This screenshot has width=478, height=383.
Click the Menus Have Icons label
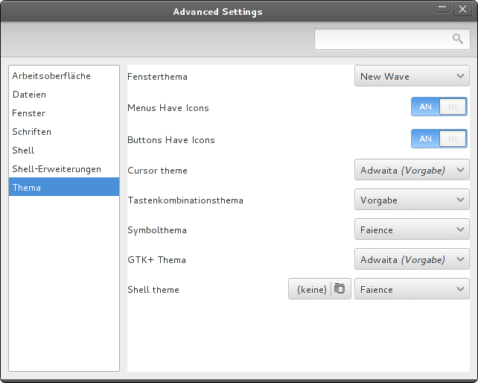pyautogui.click(x=168, y=108)
